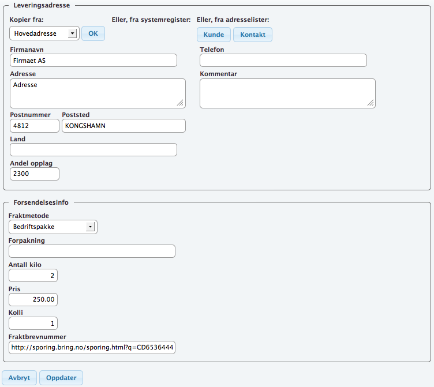The width and height of the screenshot is (434, 387).
Task: Click the Kunde address list button
Action: click(x=214, y=35)
